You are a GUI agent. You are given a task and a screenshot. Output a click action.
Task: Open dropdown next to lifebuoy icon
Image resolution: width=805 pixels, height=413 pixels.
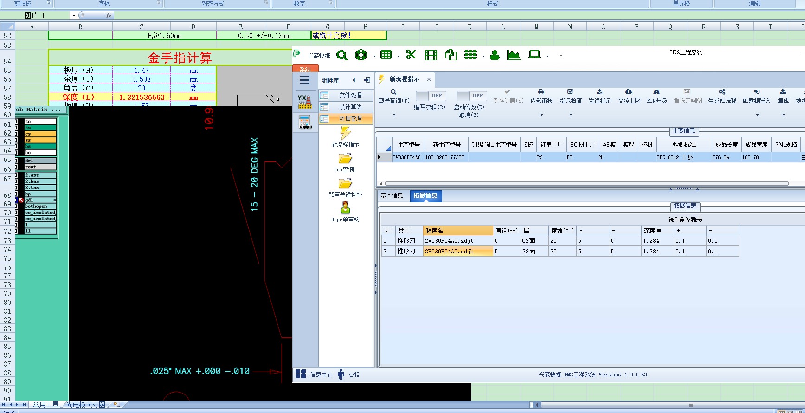(x=374, y=57)
